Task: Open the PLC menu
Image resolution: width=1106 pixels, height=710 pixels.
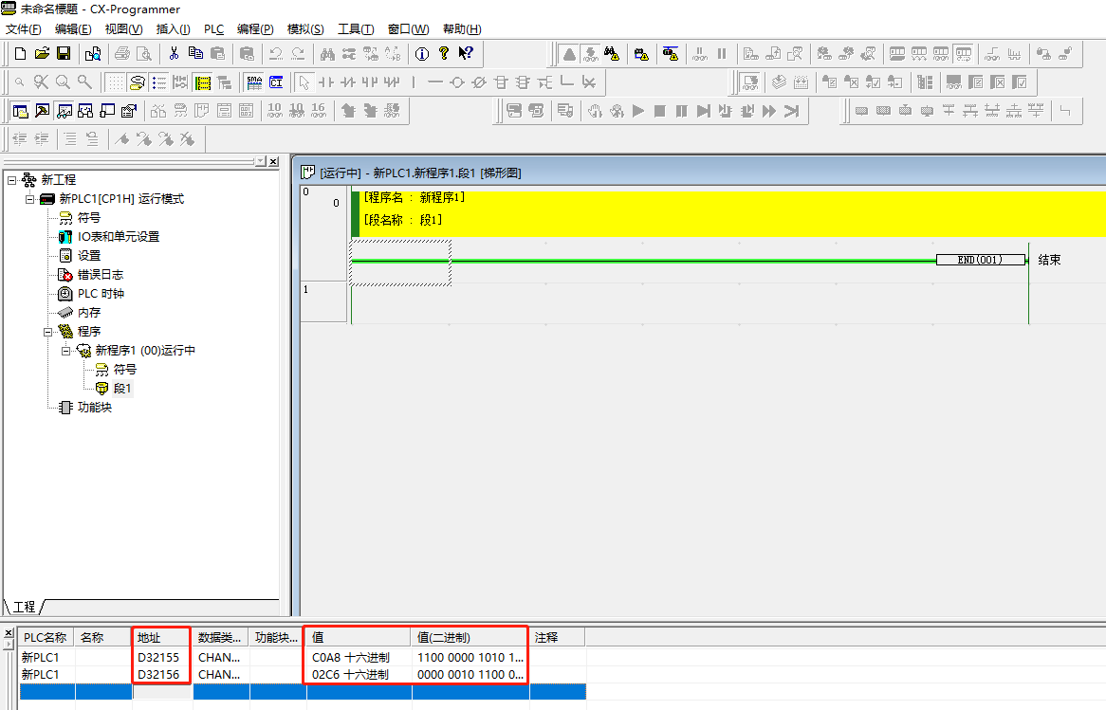Action: click(x=213, y=28)
